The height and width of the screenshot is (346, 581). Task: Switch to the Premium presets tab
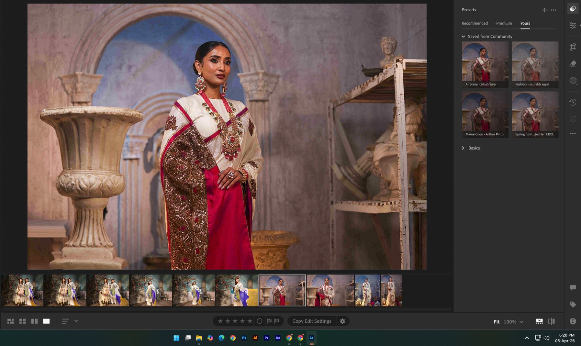(x=504, y=23)
